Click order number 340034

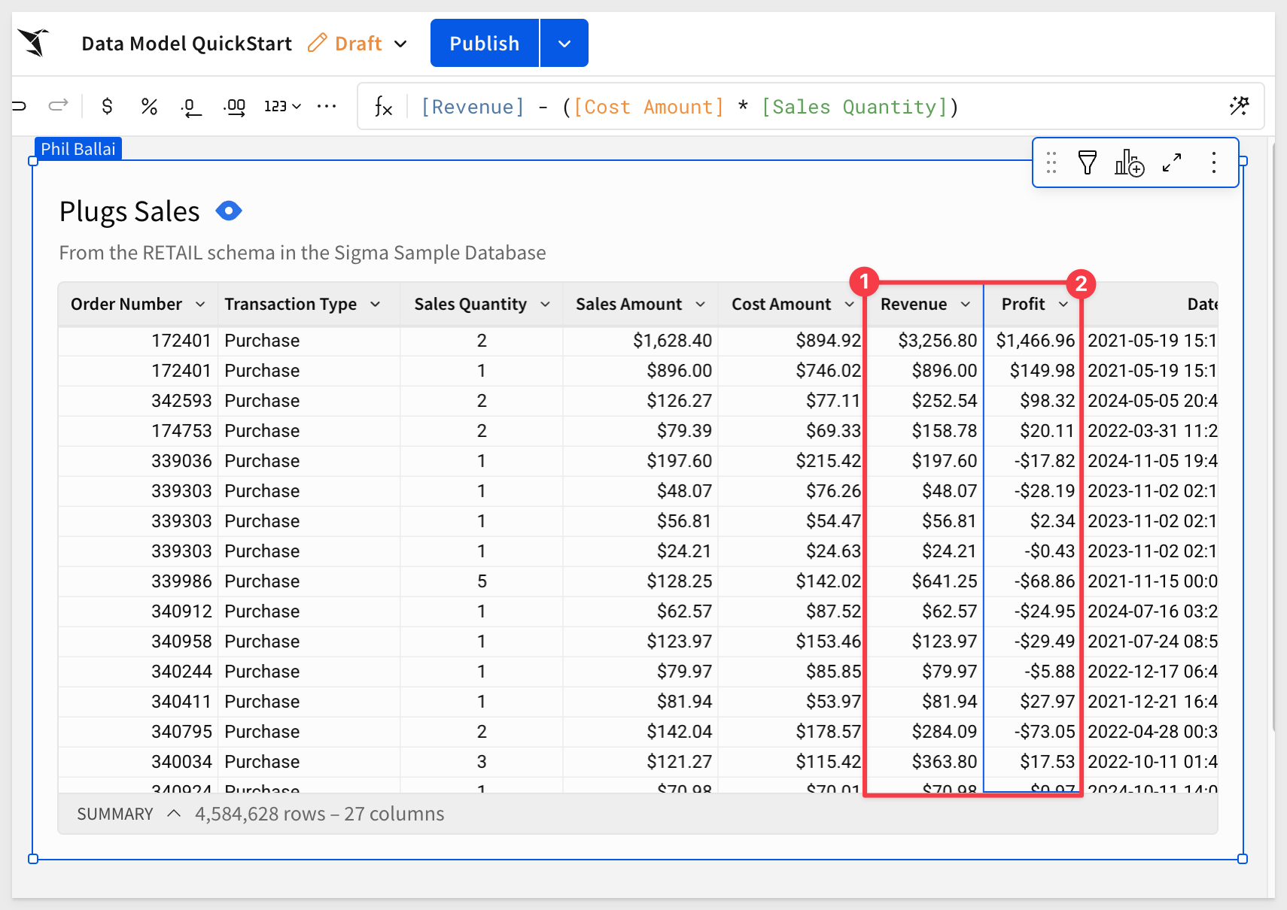click(x=138, y=762)
